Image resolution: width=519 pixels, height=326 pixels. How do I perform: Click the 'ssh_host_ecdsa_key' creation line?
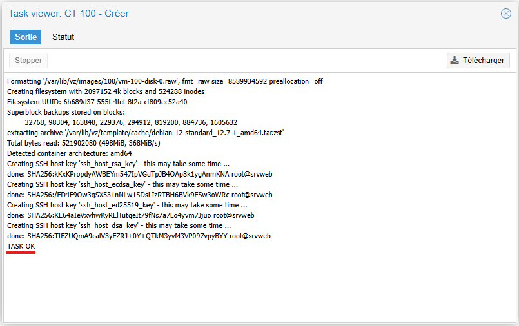122,184
